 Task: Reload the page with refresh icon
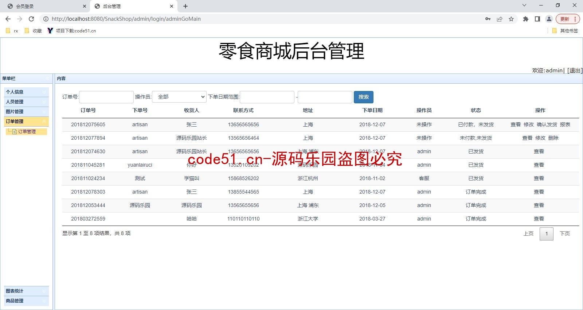31,19
